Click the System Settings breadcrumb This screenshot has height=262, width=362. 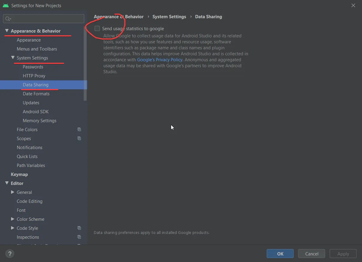click(x=169, y=17)
